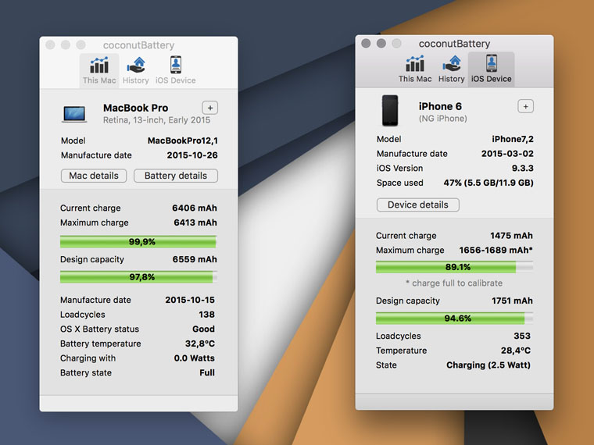This screenshot has width=594, height=445.
Task: Open History tab in MacBook Pro window
Action: [x=136, y=71]
